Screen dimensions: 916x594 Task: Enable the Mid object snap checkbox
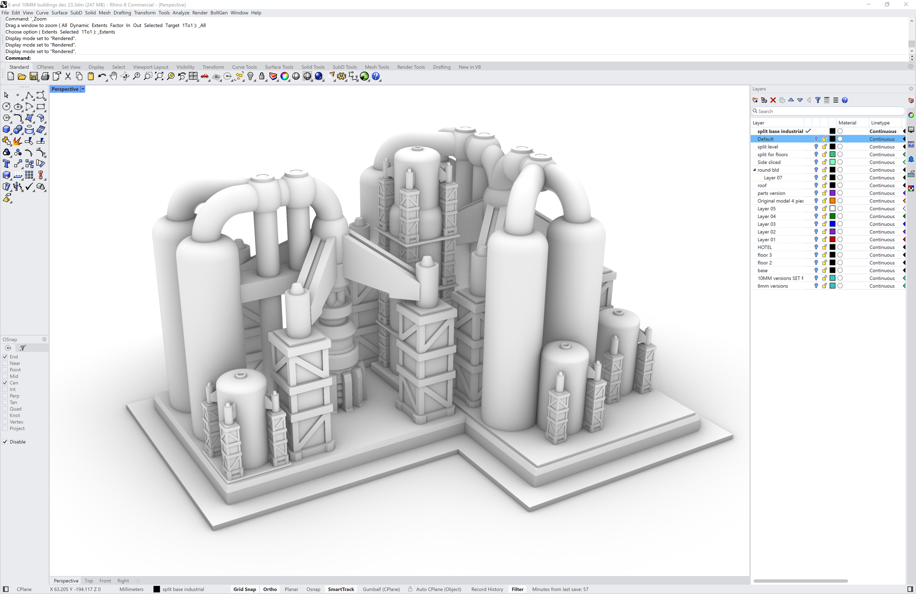(5, 376)
